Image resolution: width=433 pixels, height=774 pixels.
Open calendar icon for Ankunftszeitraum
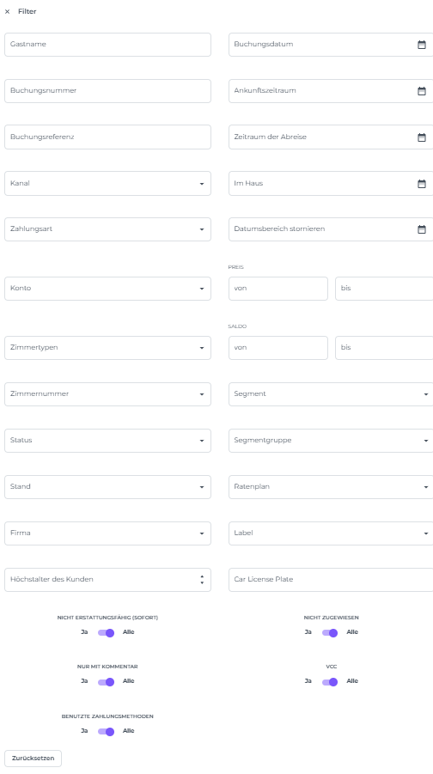[x=422, y=91]
